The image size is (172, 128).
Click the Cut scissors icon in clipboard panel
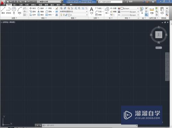167,8
